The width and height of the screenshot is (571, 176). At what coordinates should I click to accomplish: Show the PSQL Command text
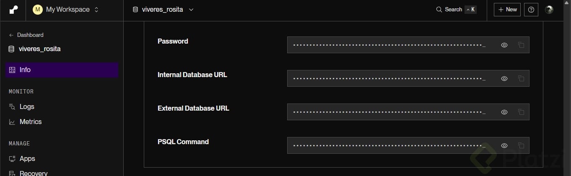[504, 145]
